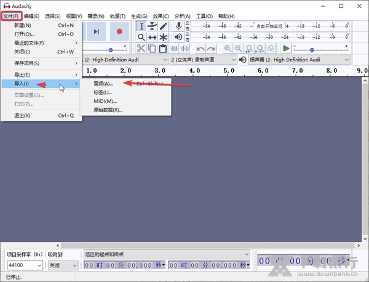Click the recording meter microphone icon
The image size is (369, 282).
(179, 26)
